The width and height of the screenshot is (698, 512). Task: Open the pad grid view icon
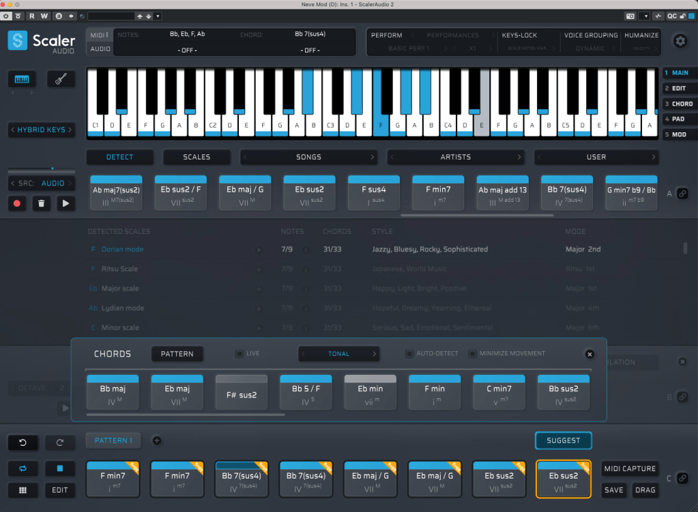click(x=22, y=490)
